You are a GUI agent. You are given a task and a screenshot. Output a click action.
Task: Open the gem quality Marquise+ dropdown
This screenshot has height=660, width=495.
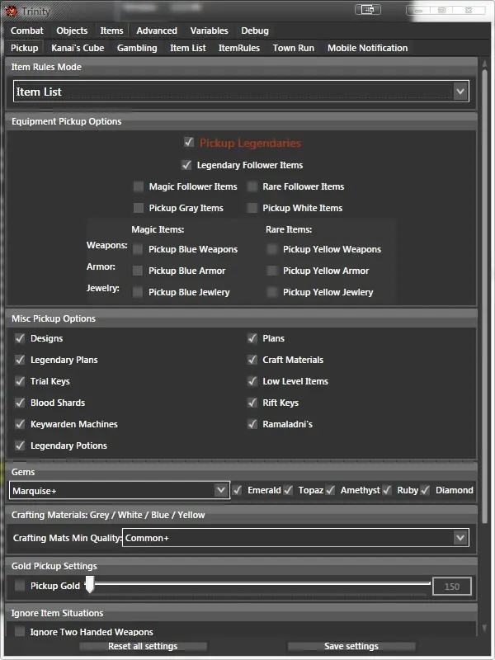point(220,490)
